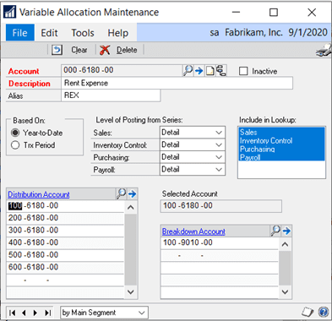Open the help question mark icon

pyautogui.click(x=324, y=312)
